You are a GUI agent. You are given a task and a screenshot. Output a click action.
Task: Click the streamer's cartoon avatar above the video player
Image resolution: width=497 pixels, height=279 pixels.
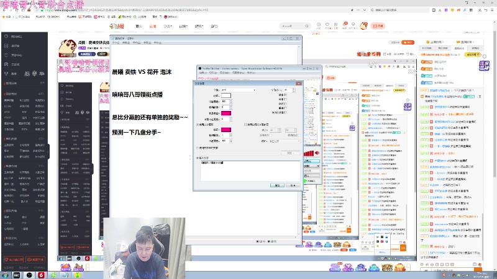coord(67,48)
